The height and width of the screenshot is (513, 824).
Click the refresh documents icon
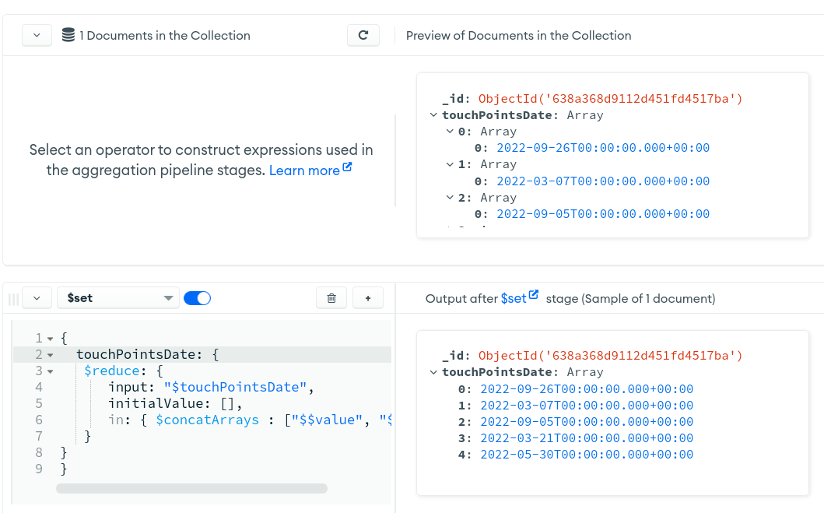363,35
